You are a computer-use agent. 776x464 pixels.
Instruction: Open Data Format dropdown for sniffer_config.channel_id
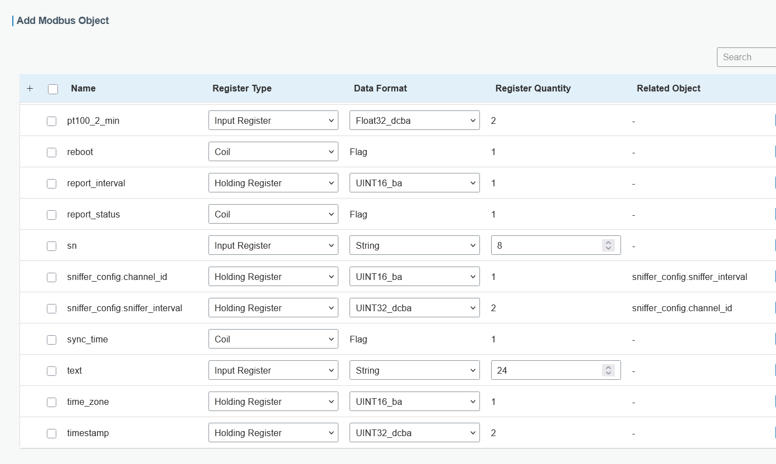pos(414,277)
